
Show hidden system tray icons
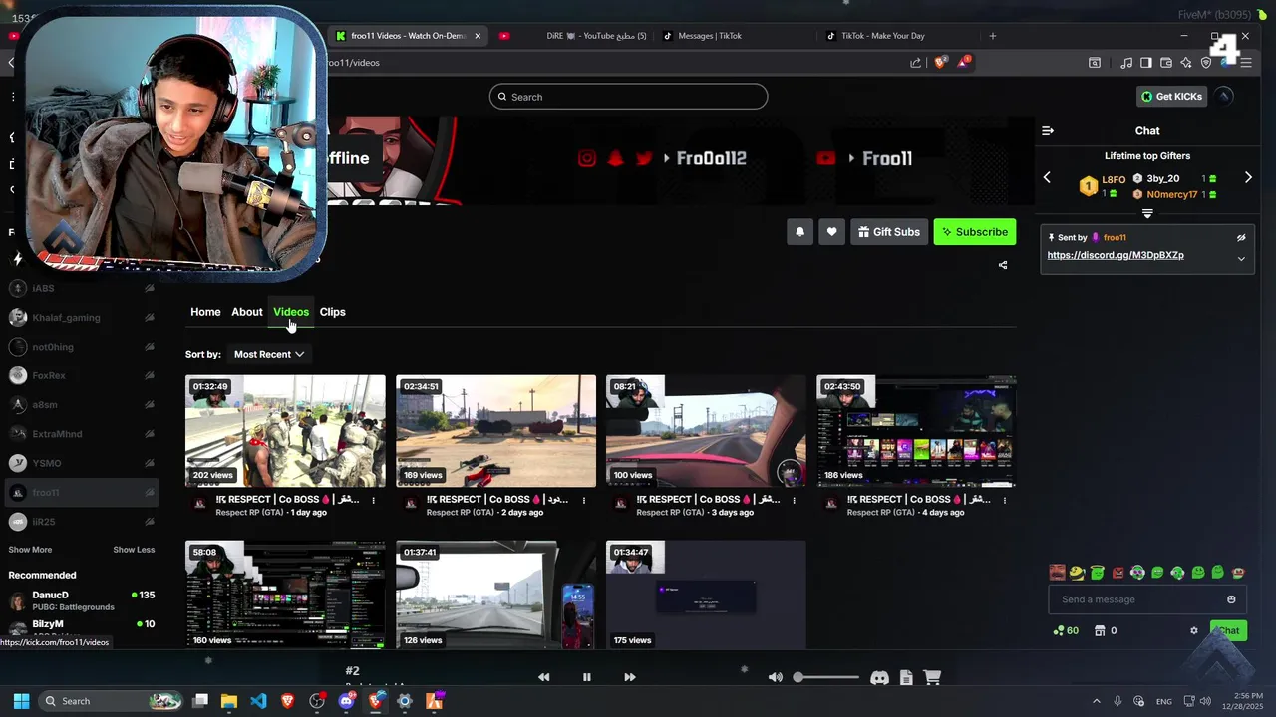tap(1097, 701)
